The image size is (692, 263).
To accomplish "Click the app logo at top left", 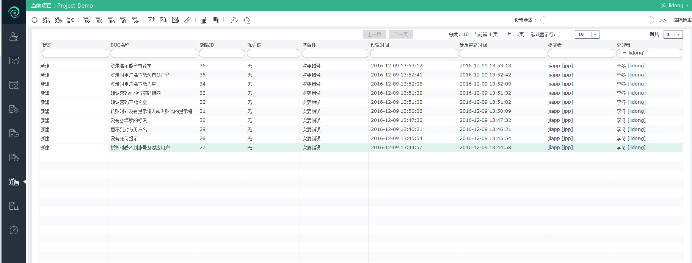I will (x=14, y=12).
